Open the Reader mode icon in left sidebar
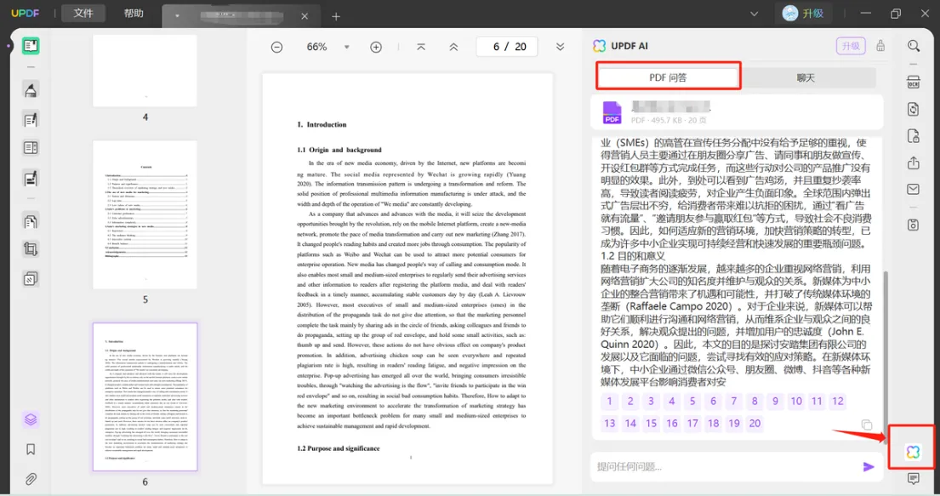This screenshot has height=496, width=940. [31, 46]
